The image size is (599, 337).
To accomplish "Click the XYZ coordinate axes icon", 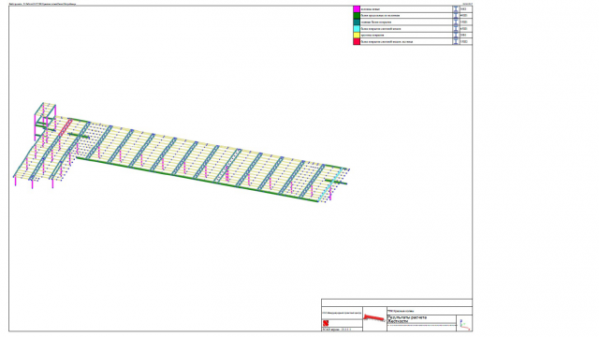I will pyautogui.click(x=464, y=324).
